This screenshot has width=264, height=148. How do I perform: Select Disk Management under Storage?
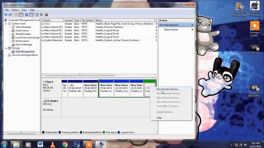click(x=25, y=51)
